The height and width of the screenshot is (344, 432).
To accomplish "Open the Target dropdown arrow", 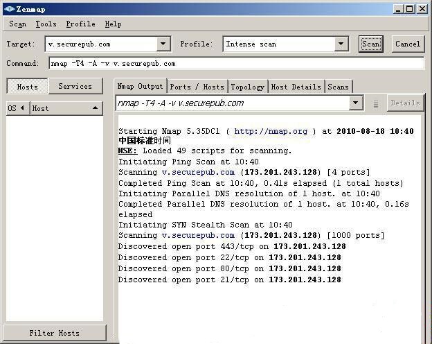I will 163,44.
